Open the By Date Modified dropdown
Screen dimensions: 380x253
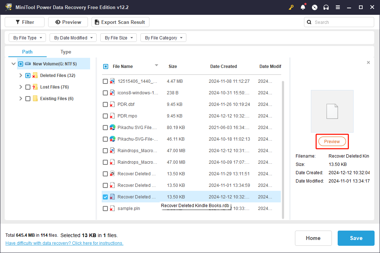pos(73,38)
